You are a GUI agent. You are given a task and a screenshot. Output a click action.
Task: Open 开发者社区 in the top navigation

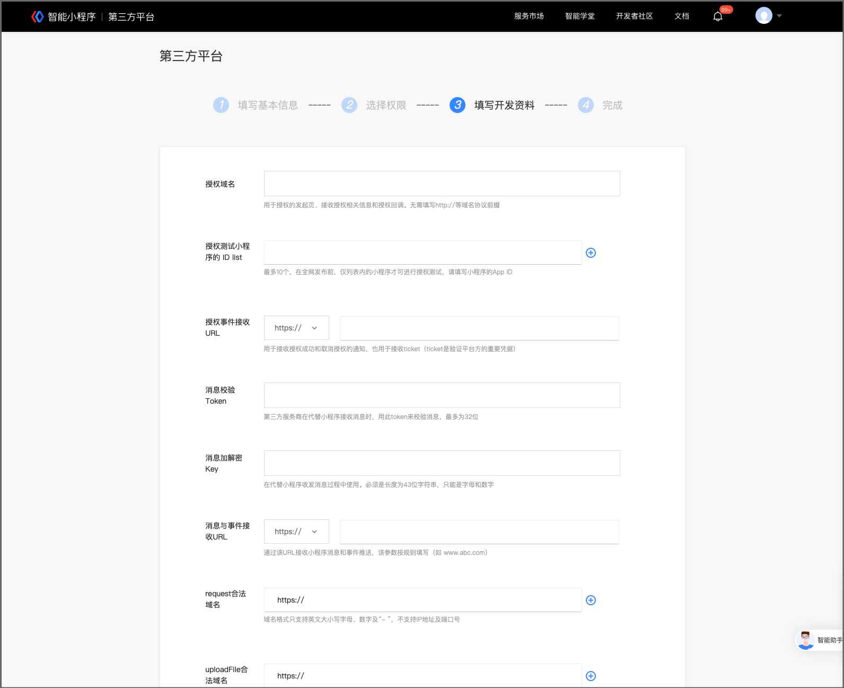pos(635,16)
